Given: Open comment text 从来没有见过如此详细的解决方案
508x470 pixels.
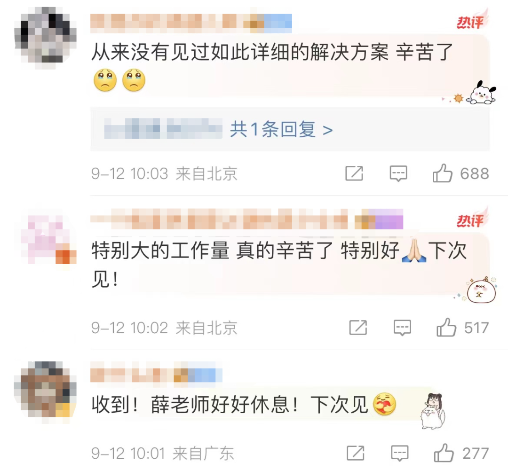Looking at the screenshot, I should (240, 52).
